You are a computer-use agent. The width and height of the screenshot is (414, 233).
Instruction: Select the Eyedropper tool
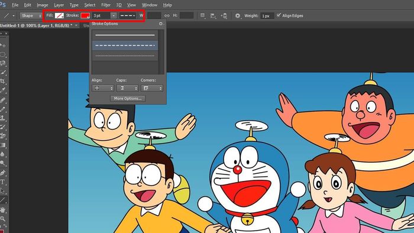point(2,90)
